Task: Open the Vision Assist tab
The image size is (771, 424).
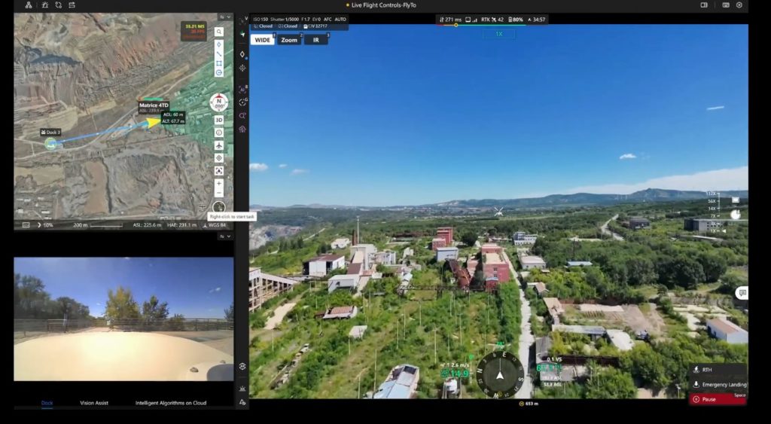Action: point(94,403)
